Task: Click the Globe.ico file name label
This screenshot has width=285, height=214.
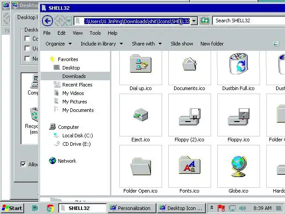Action: point(238,191)
